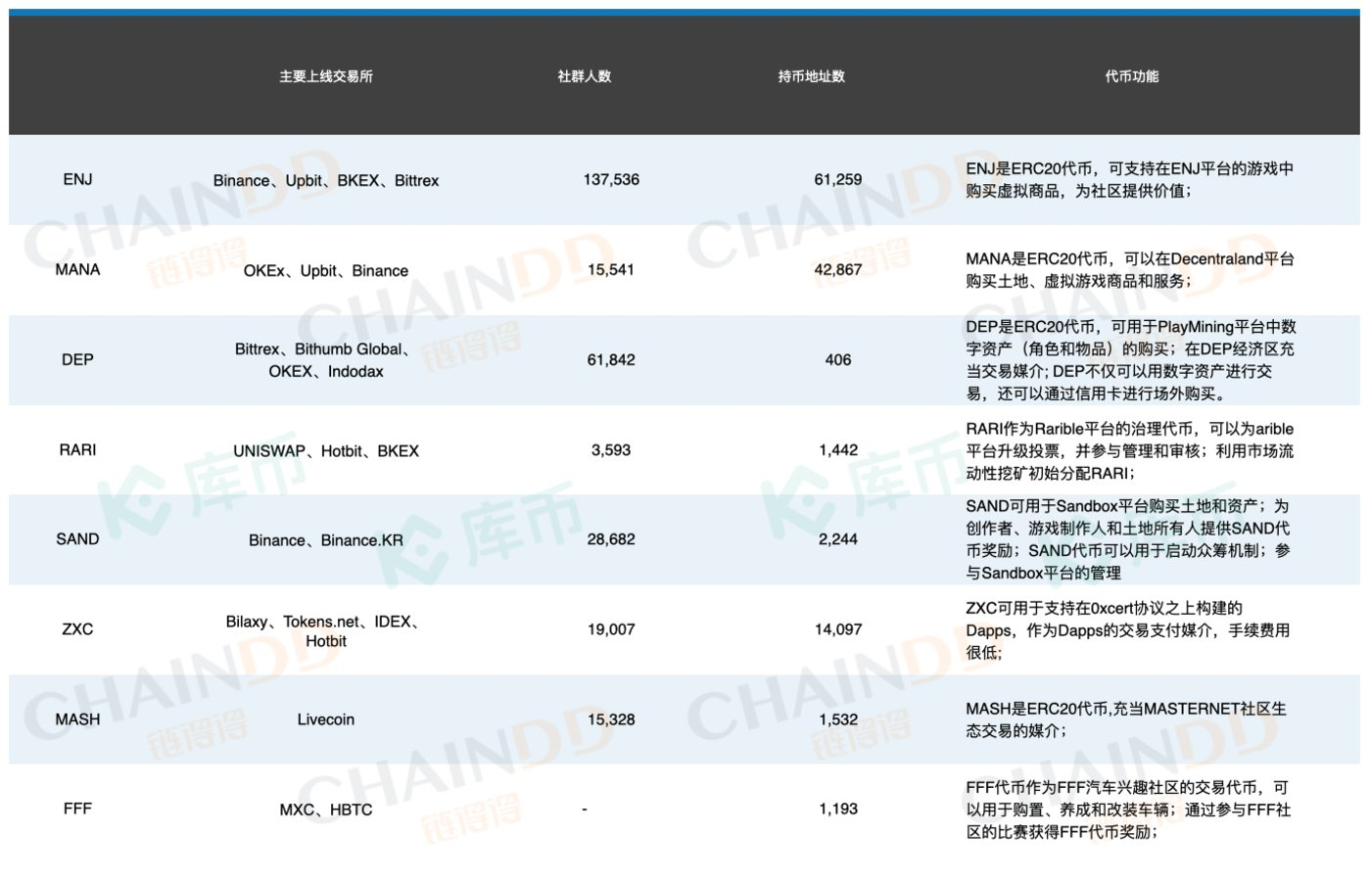The image size is (1370, 880).
Task: Click the Binance、Binance.KR cell
Action: coord(326,540)
